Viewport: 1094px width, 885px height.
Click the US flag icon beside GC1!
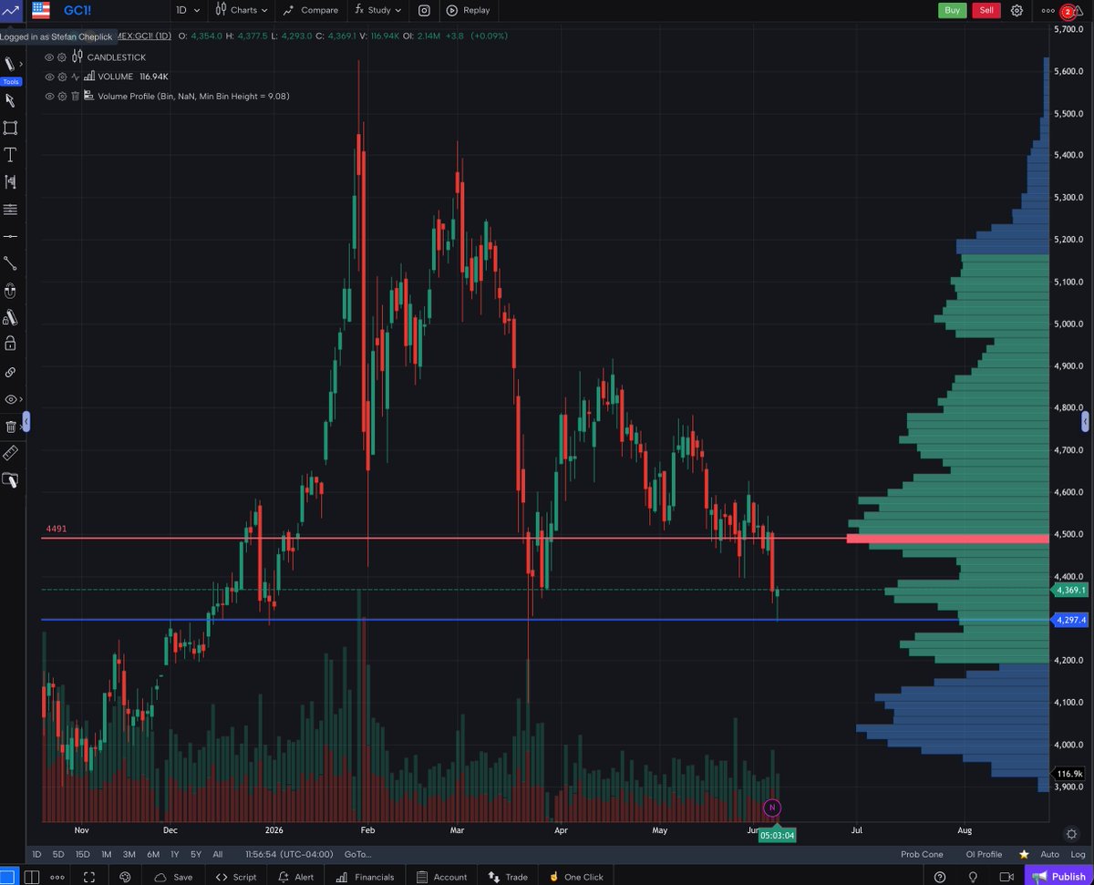coord(40,10)
